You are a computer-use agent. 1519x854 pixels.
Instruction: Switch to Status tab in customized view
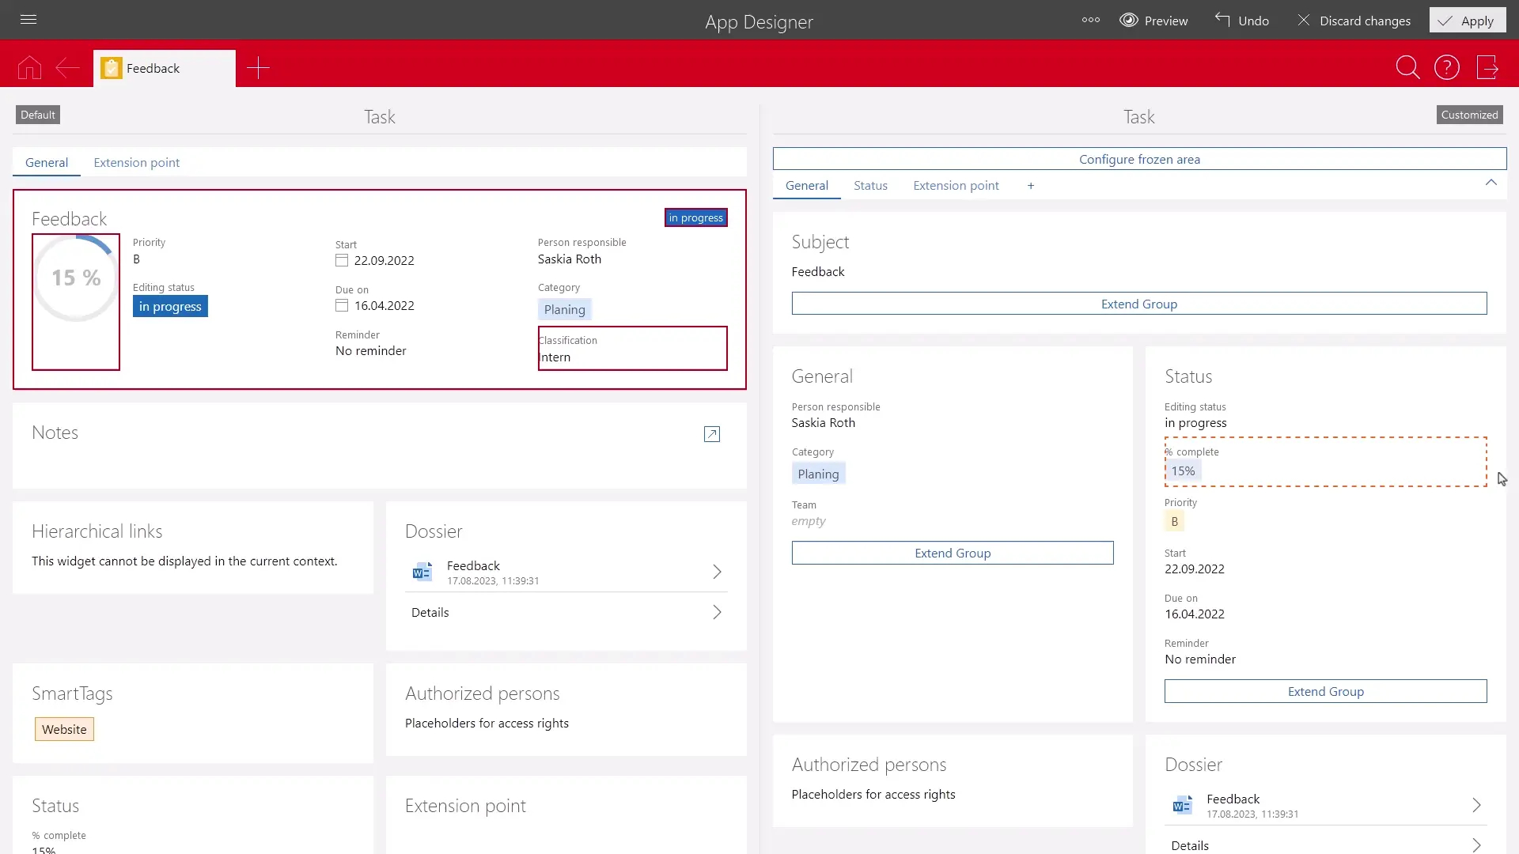click(870, 186)
